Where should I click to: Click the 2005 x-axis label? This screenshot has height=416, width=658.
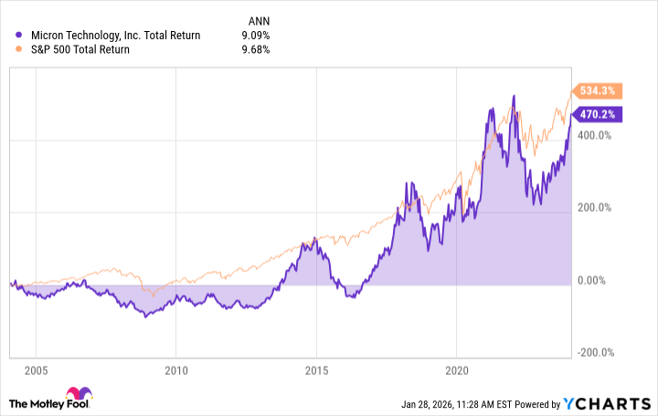point(36,371)
